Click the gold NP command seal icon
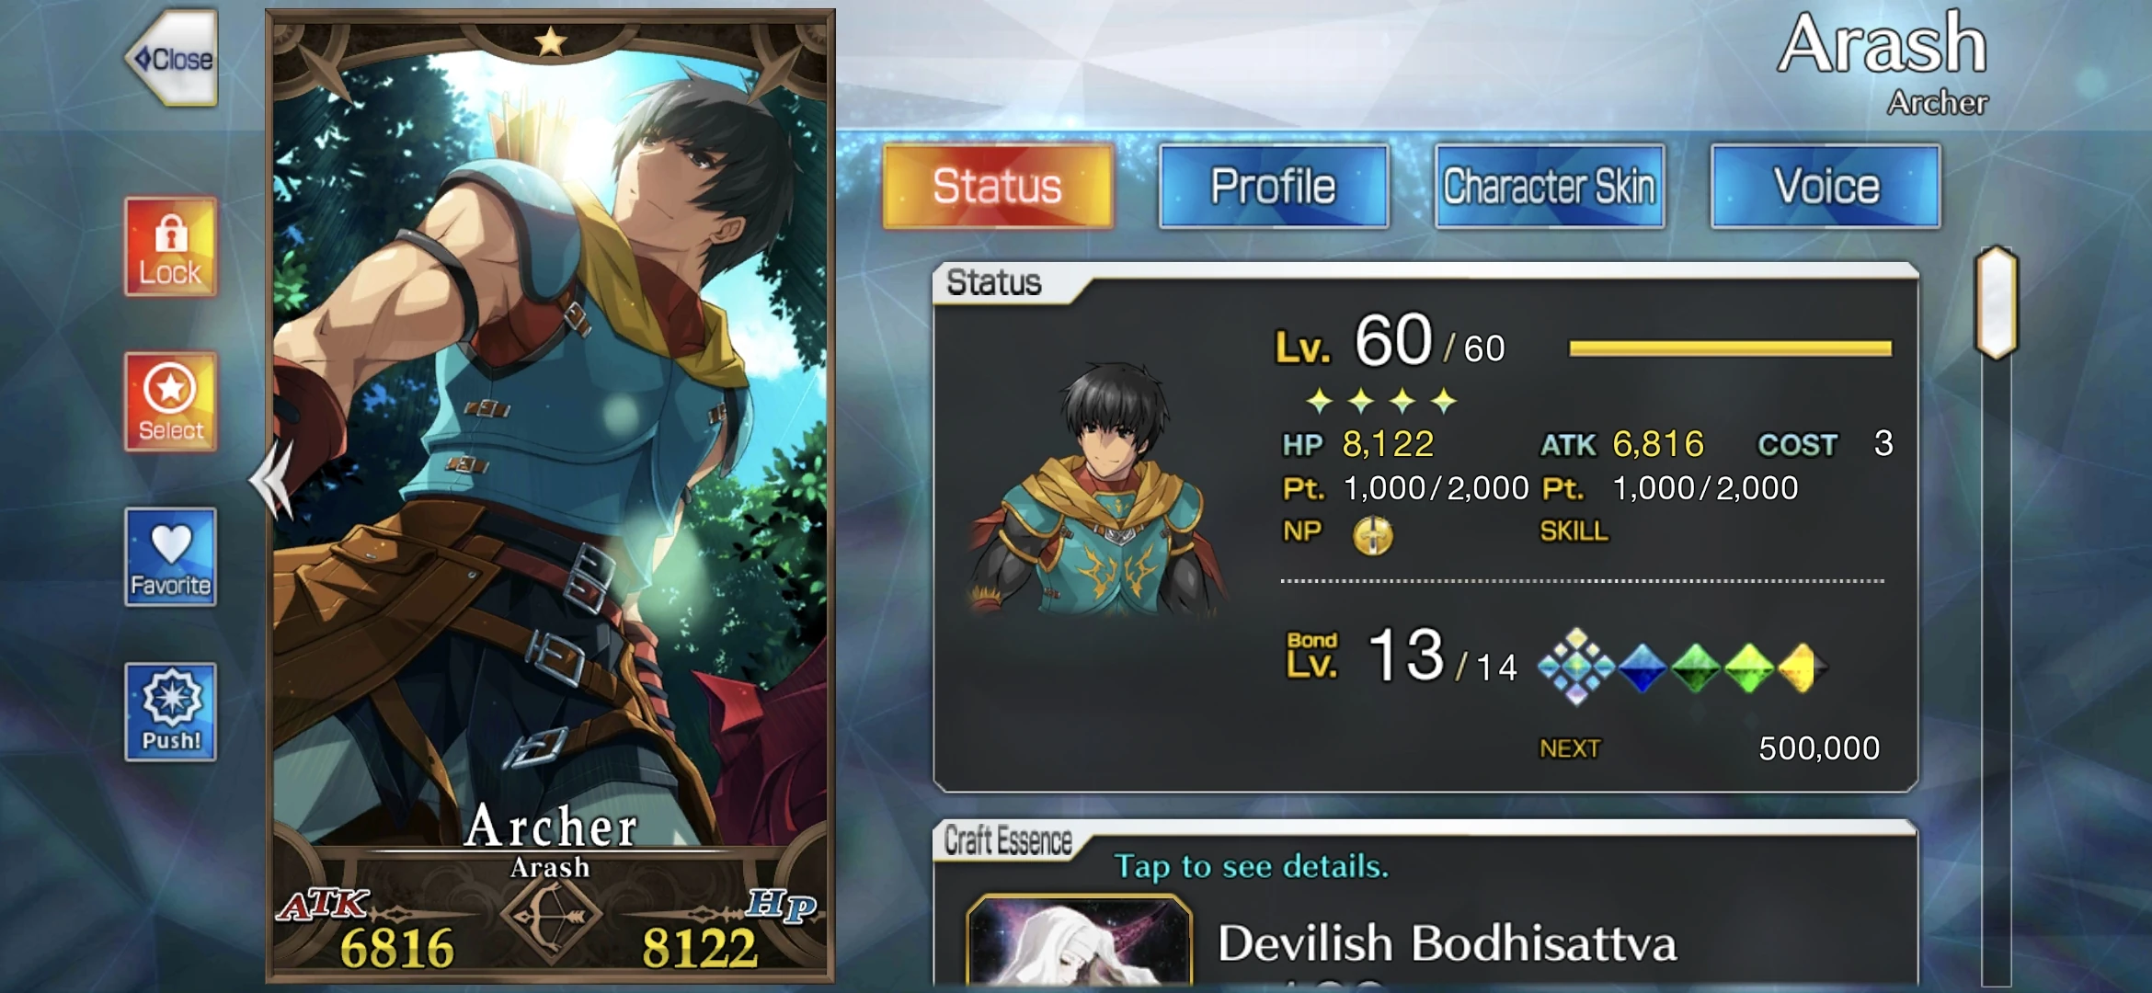This screenshot has height=993, width=2152. pyautogui.click(x=1372, y=534)
